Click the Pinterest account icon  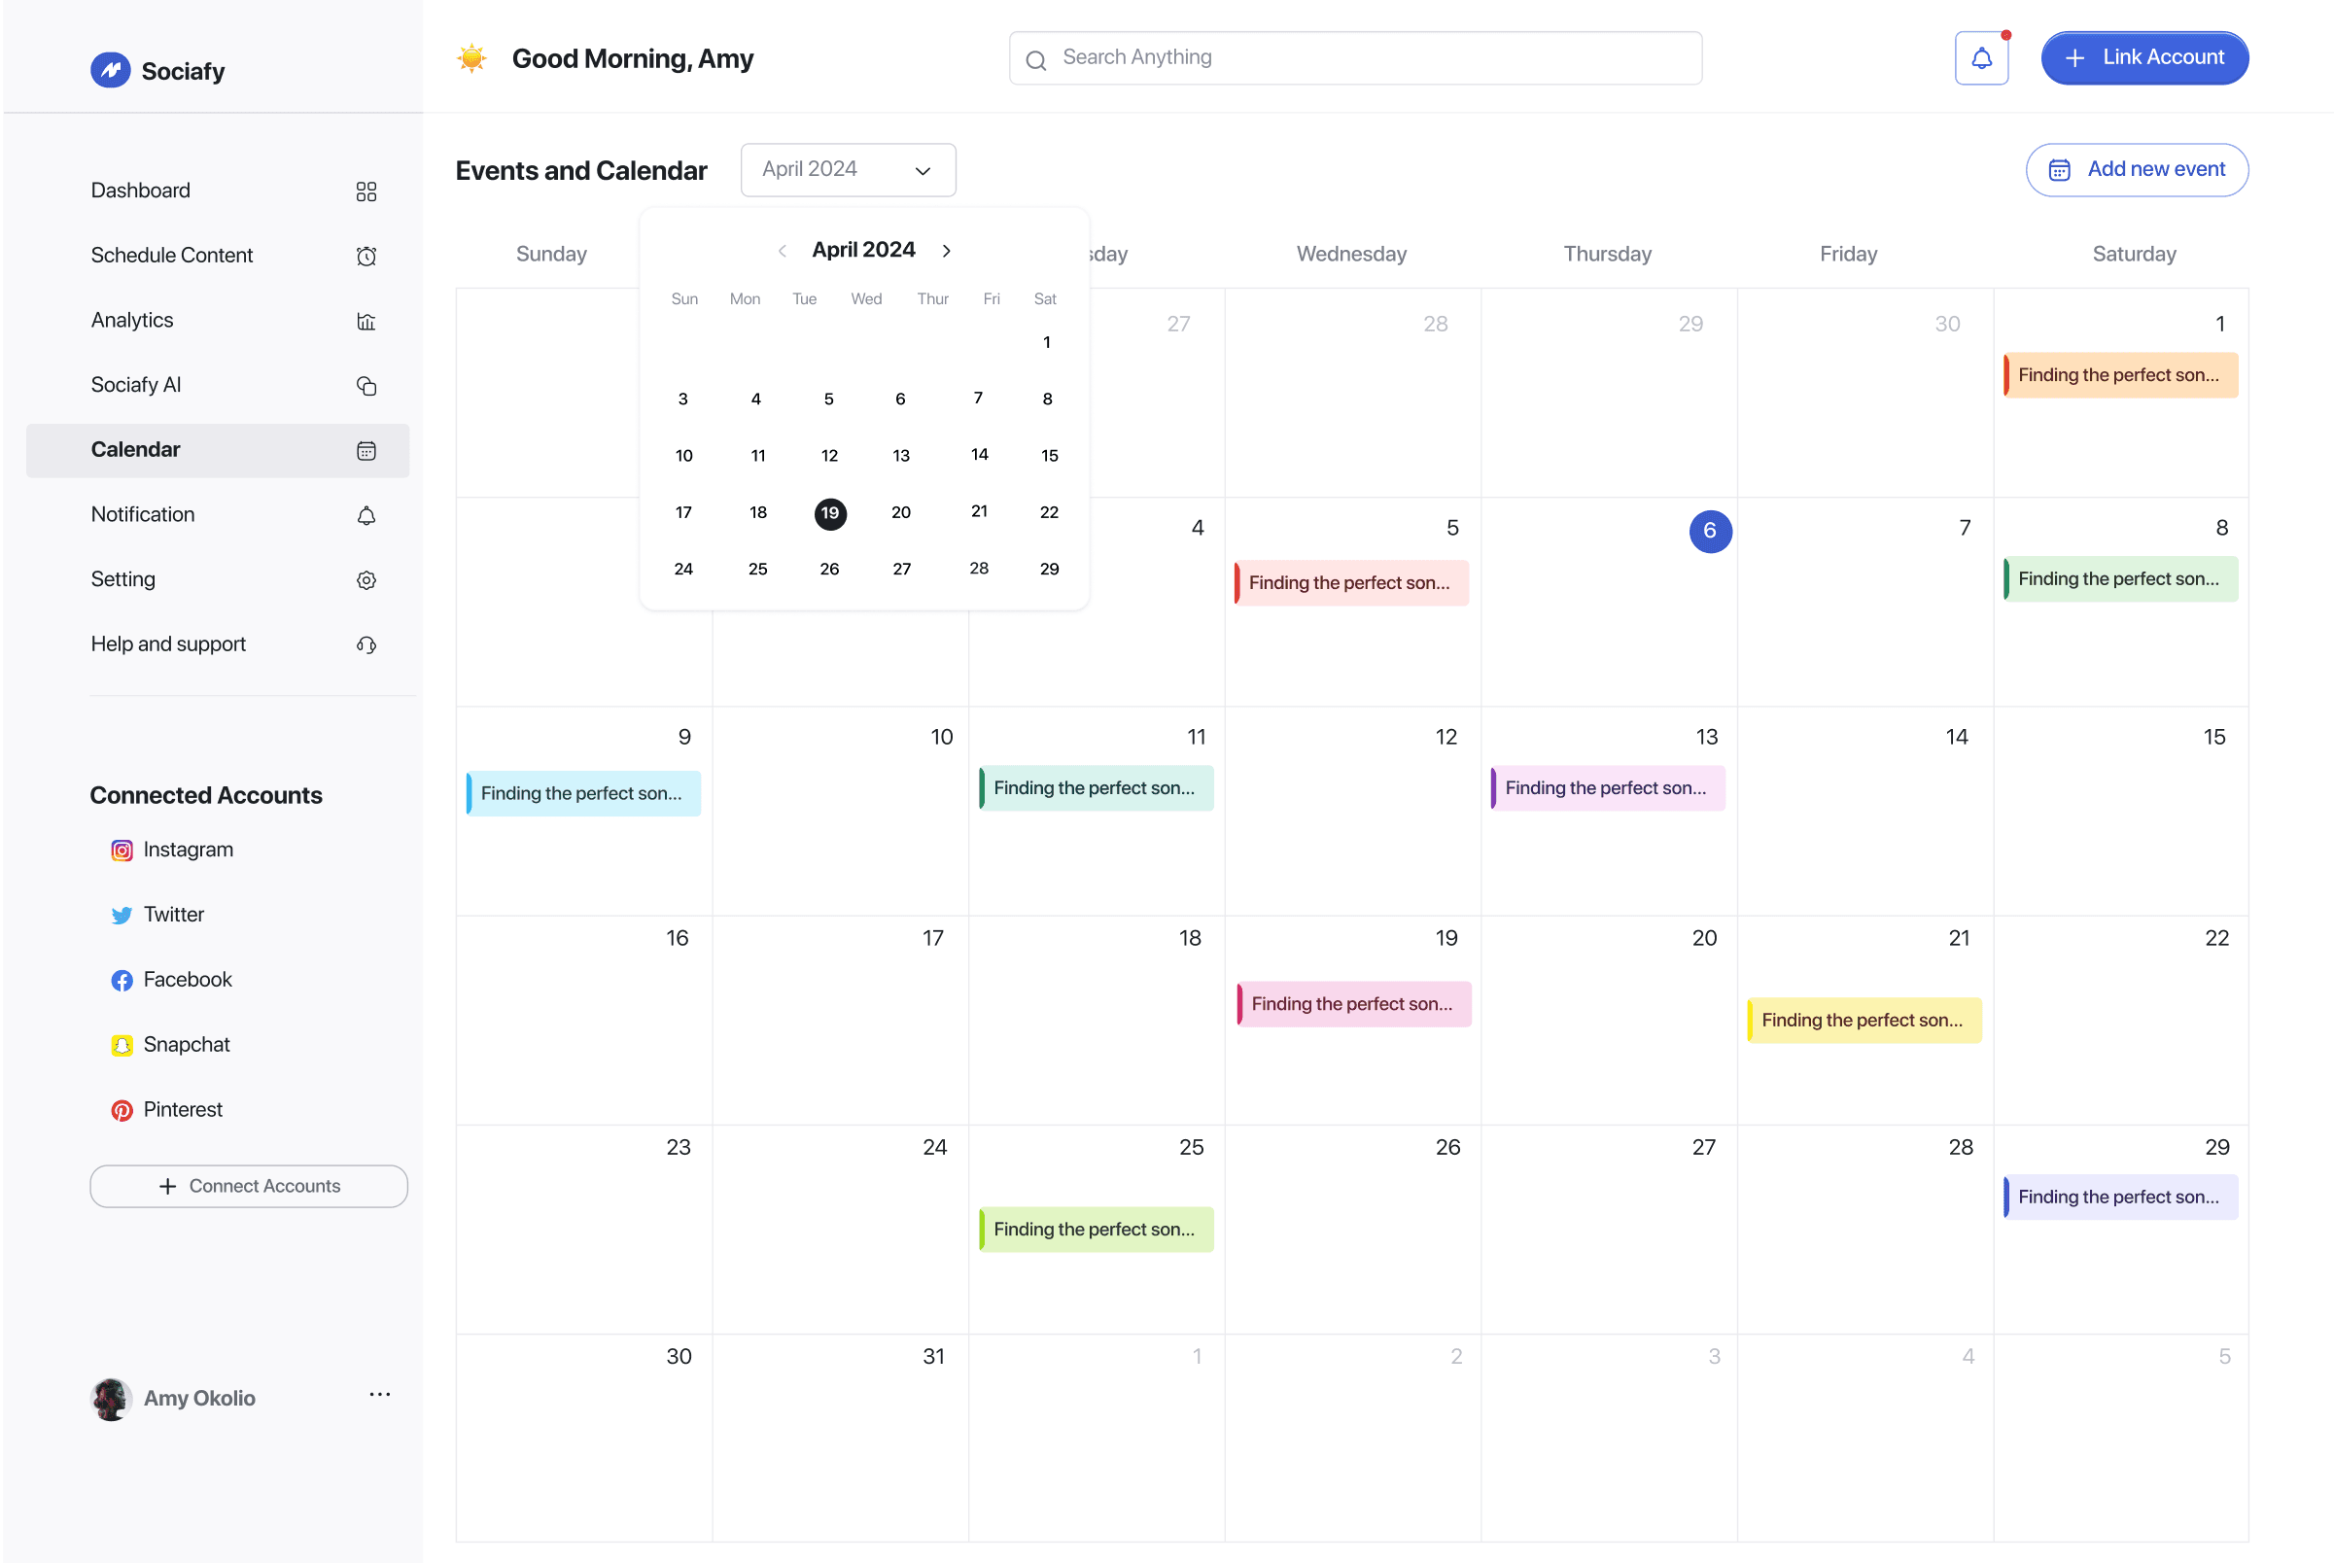pos(122,1109)
